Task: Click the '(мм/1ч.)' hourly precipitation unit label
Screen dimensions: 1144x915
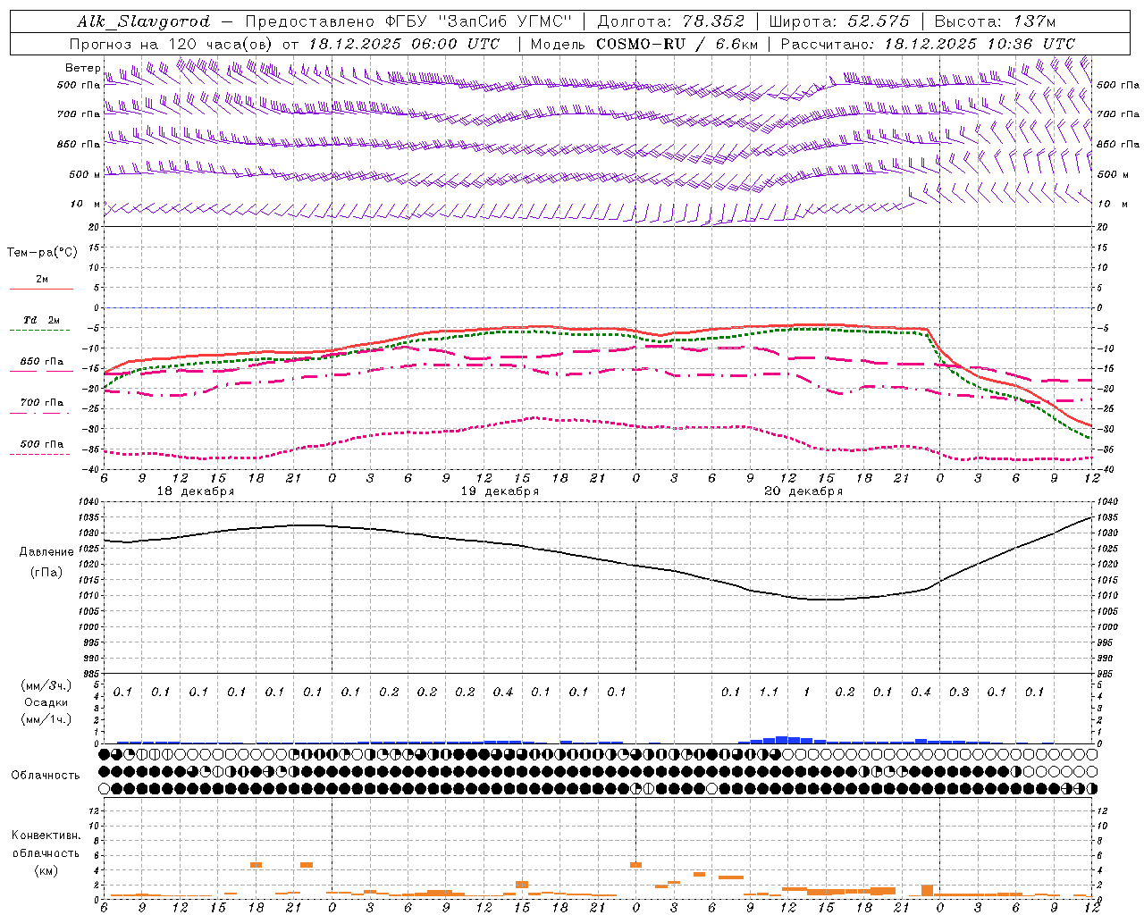Action: point(46,719)
